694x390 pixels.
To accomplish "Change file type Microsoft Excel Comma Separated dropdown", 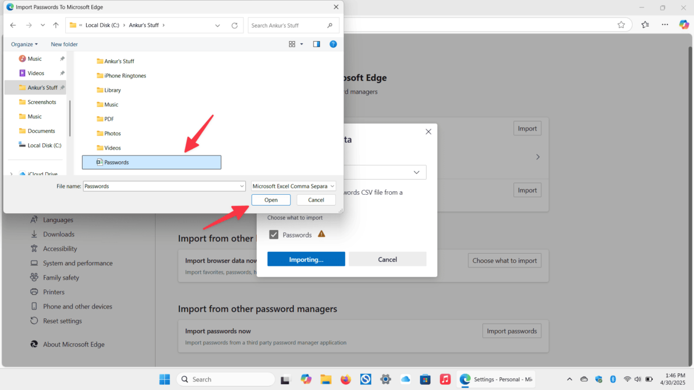I will click(x=293, y=186).
